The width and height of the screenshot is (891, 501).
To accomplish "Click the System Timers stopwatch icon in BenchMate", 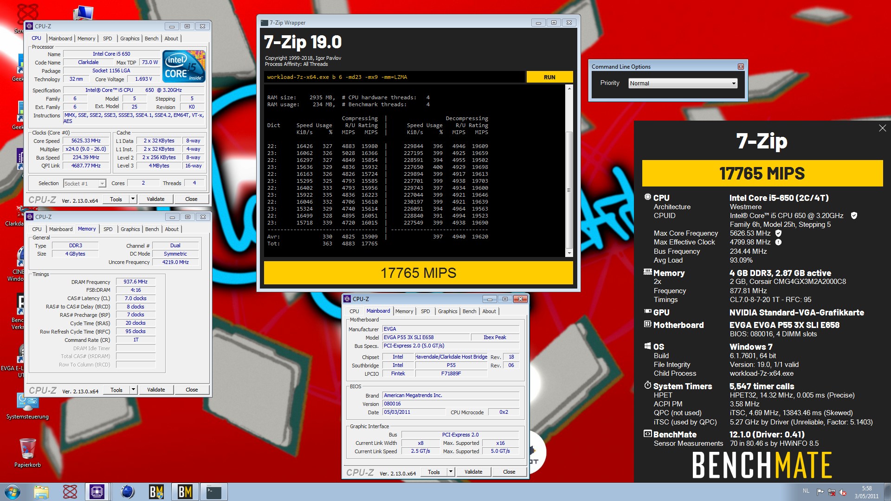I will coord(648,385).
